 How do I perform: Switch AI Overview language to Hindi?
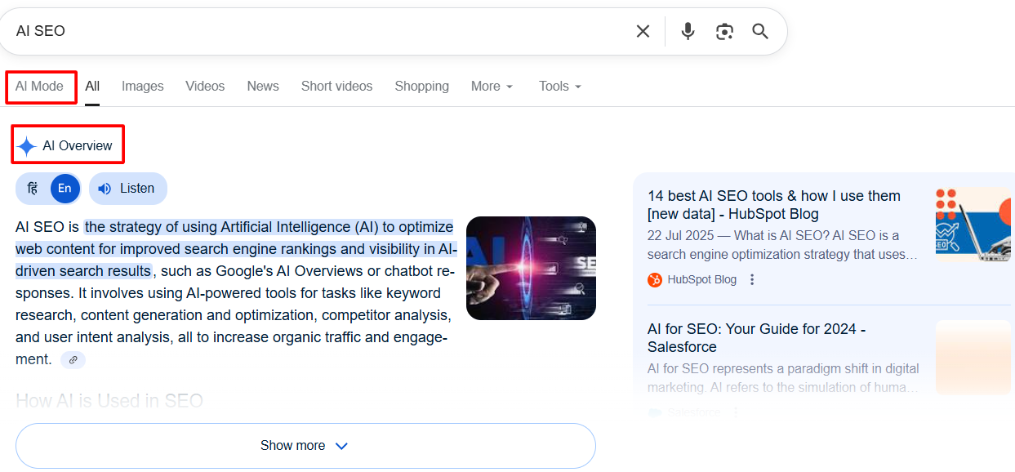(x=33, y=189)
